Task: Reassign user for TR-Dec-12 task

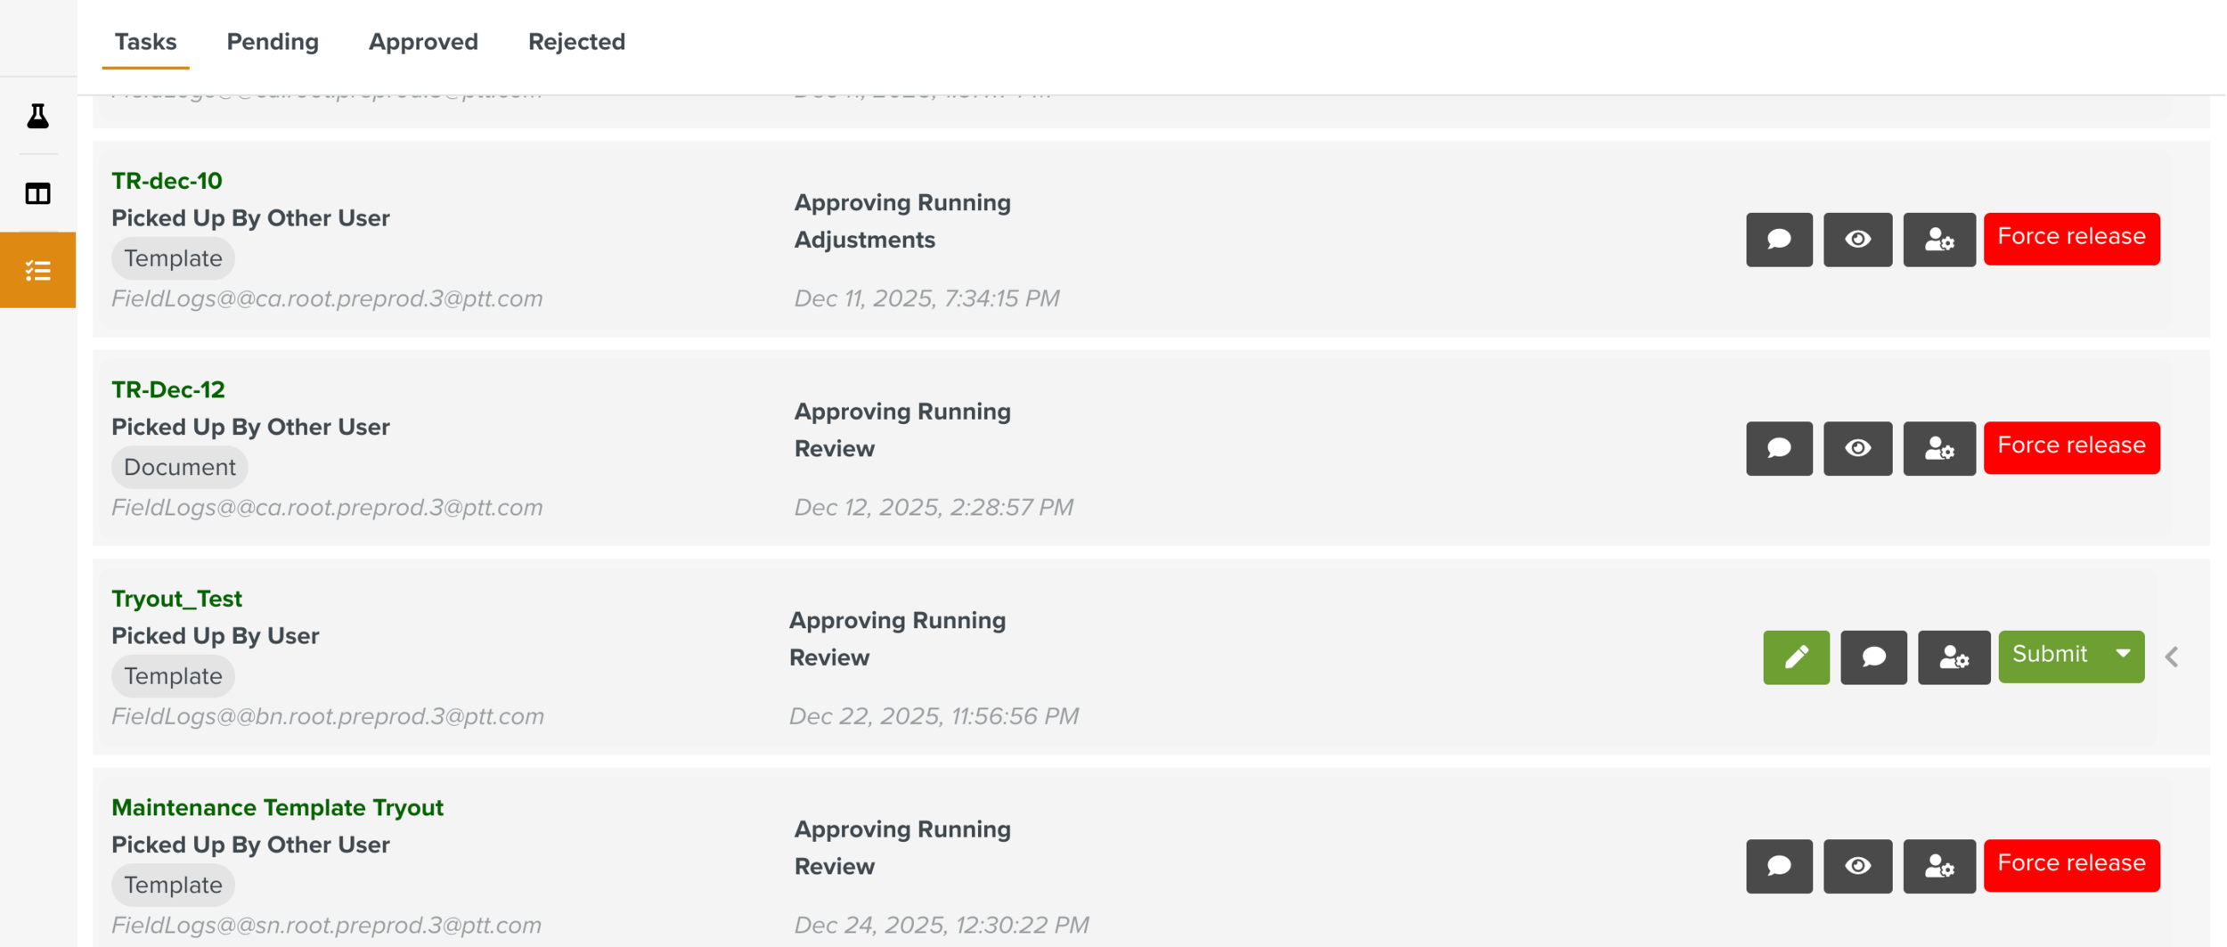Action: tap(1938, 448)
